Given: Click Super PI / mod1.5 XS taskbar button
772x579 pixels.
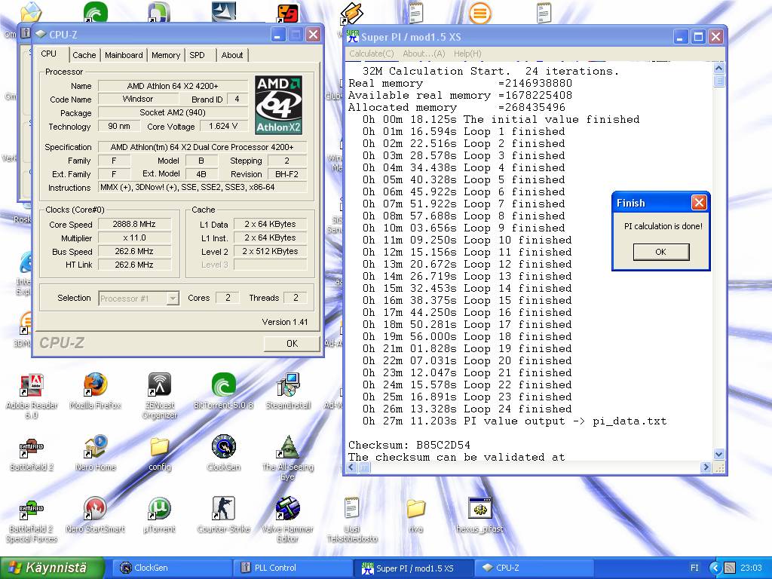Looking at the screenshot, I should point(413,568).
